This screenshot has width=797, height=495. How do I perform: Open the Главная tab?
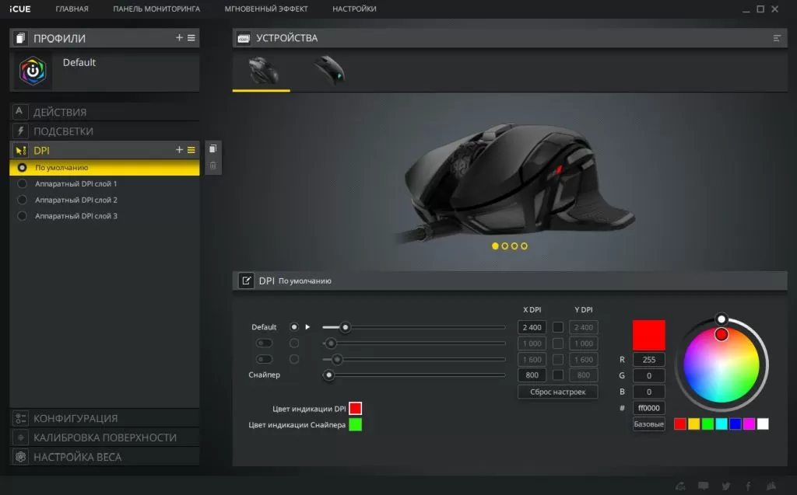72,9
